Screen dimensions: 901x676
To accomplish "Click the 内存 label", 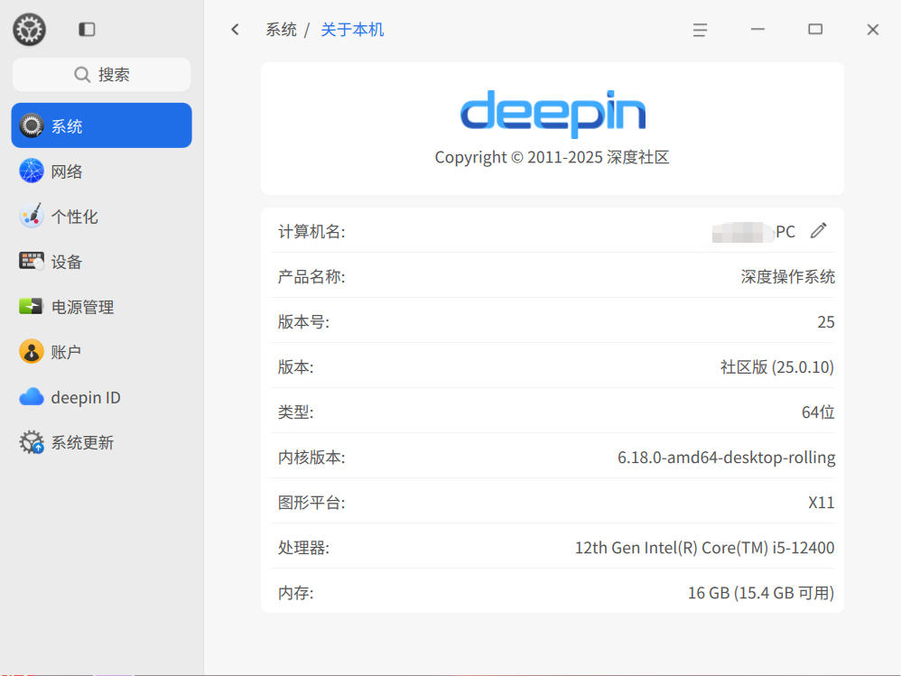I will point(296,593).
